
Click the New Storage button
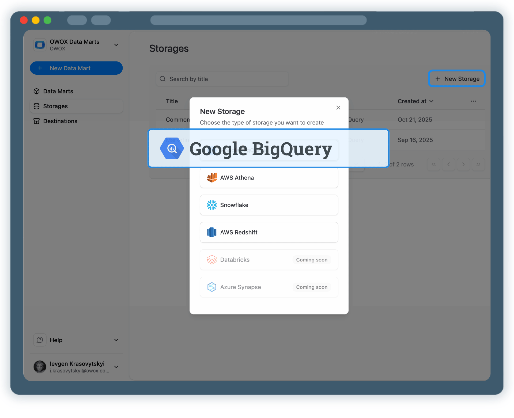[456, 78]
